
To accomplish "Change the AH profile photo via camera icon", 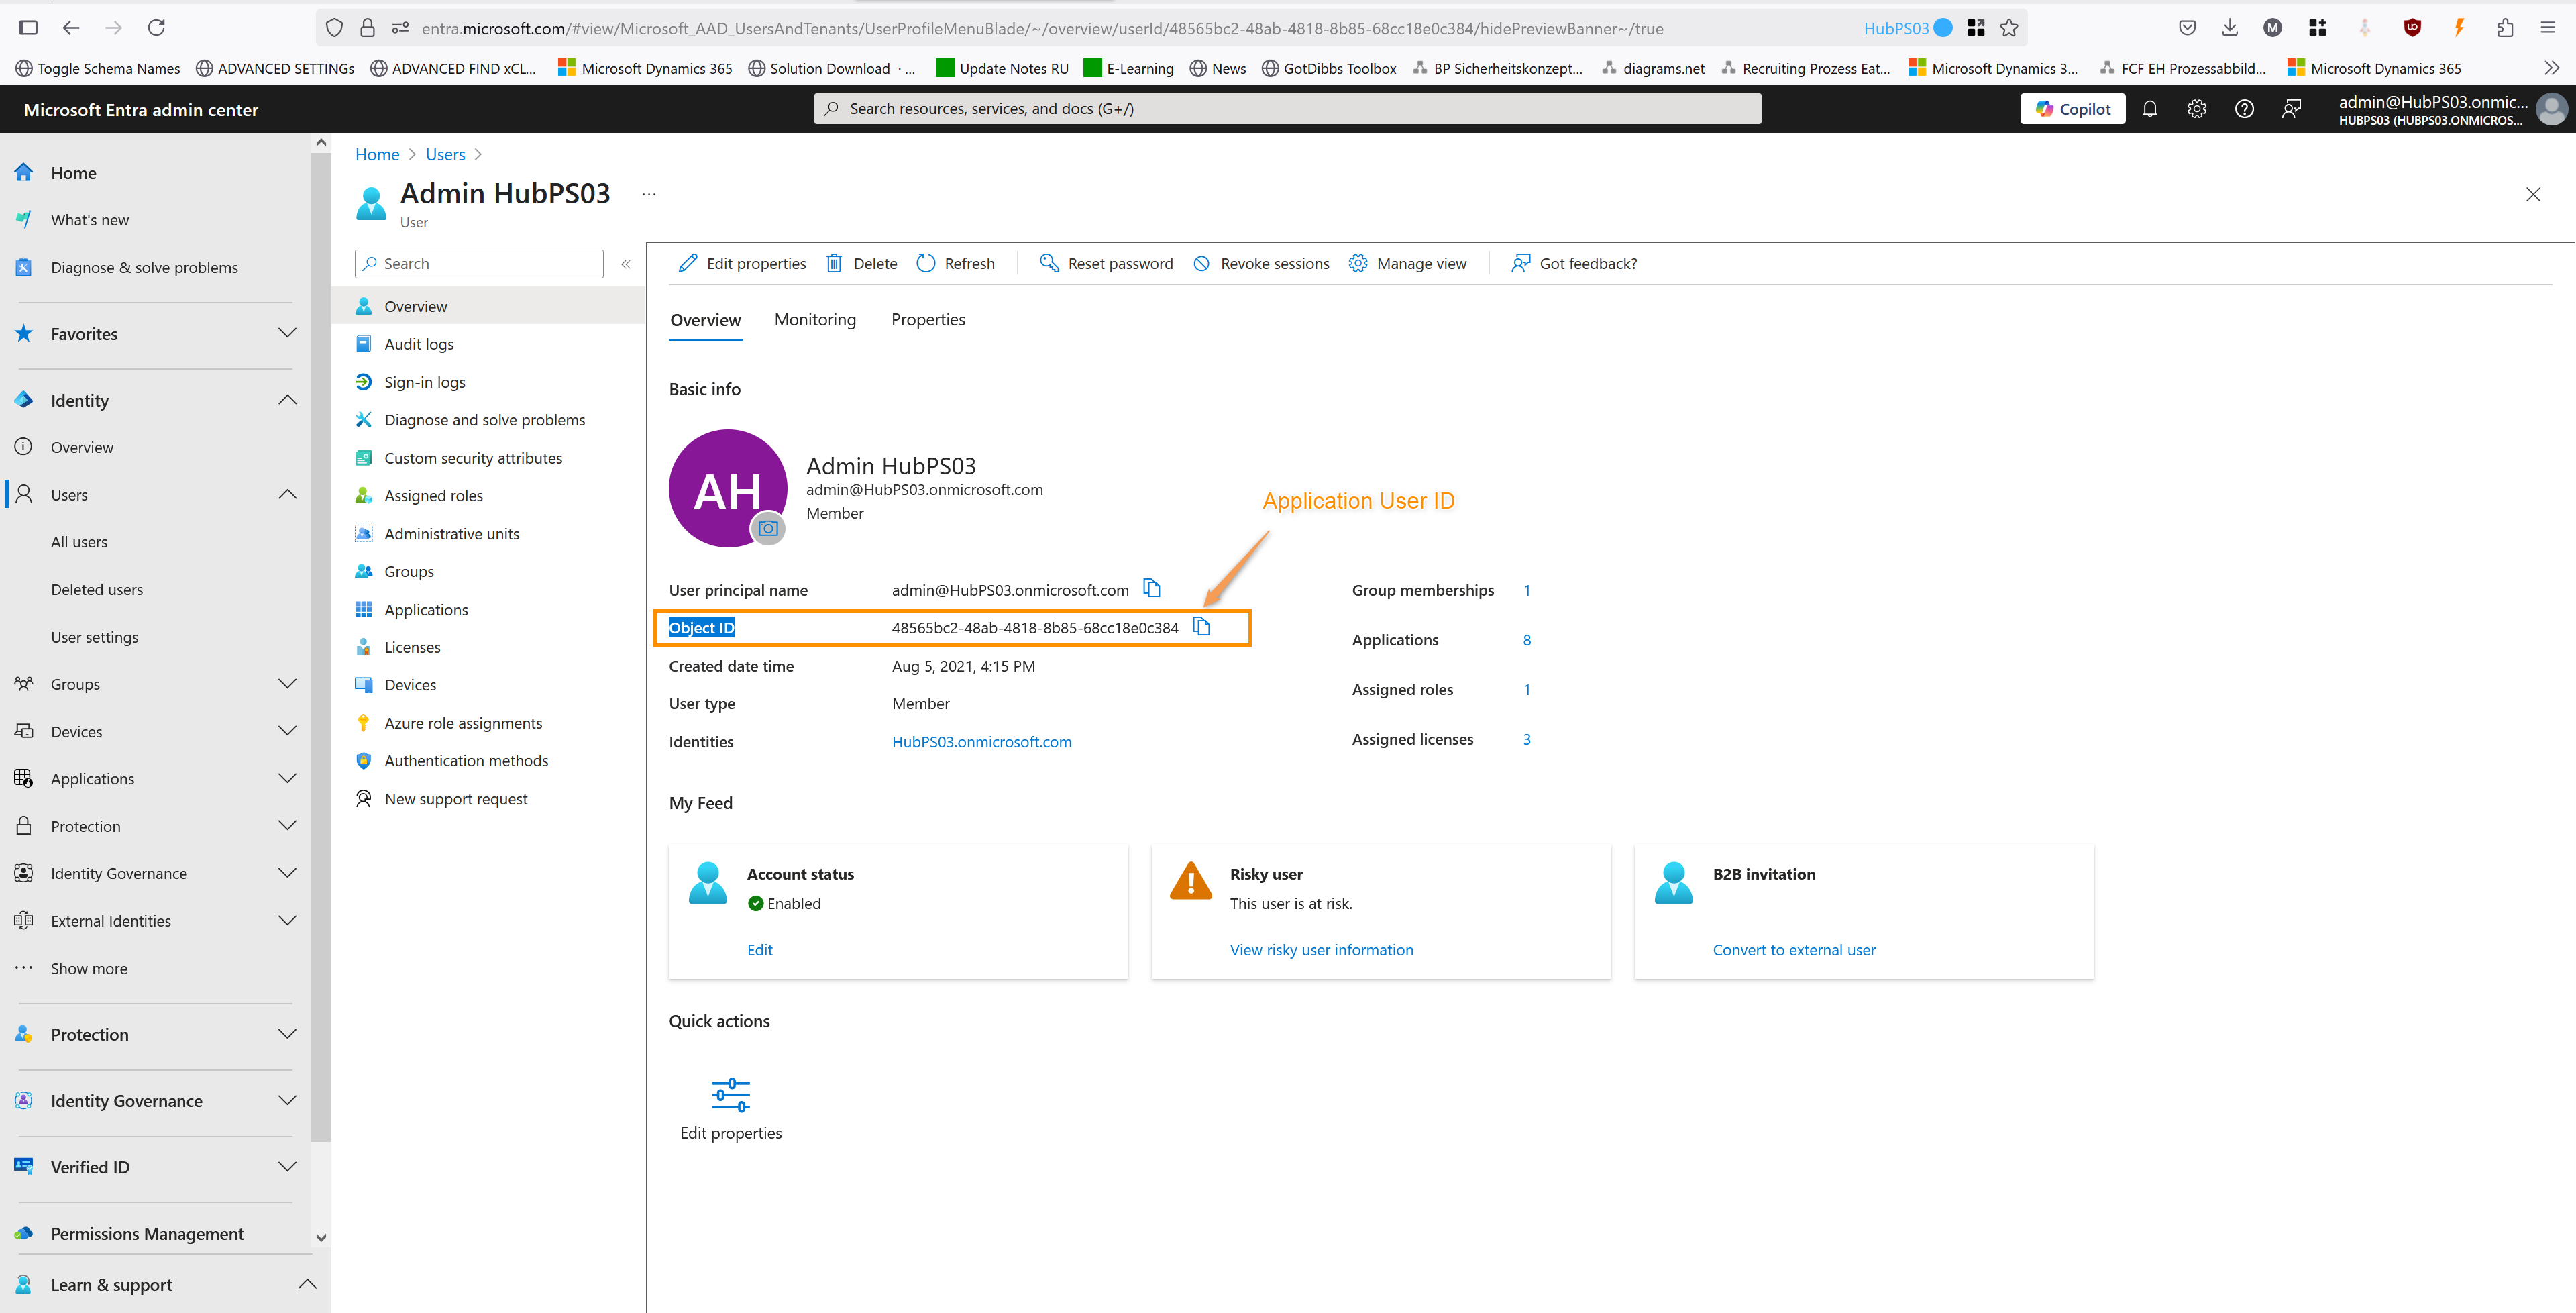I will tap(767, 528).
